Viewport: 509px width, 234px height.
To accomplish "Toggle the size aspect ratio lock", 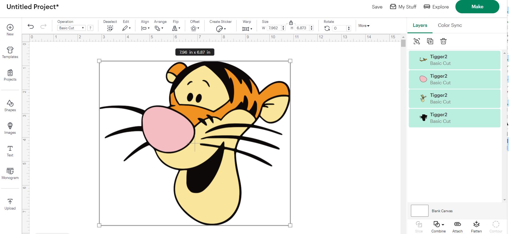I will click(x=291, y=23).
